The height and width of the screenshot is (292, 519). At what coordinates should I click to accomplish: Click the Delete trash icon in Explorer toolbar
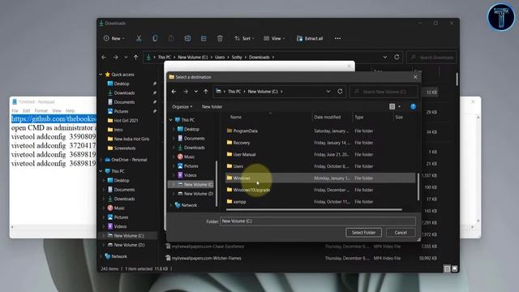(x=220, y=38)
